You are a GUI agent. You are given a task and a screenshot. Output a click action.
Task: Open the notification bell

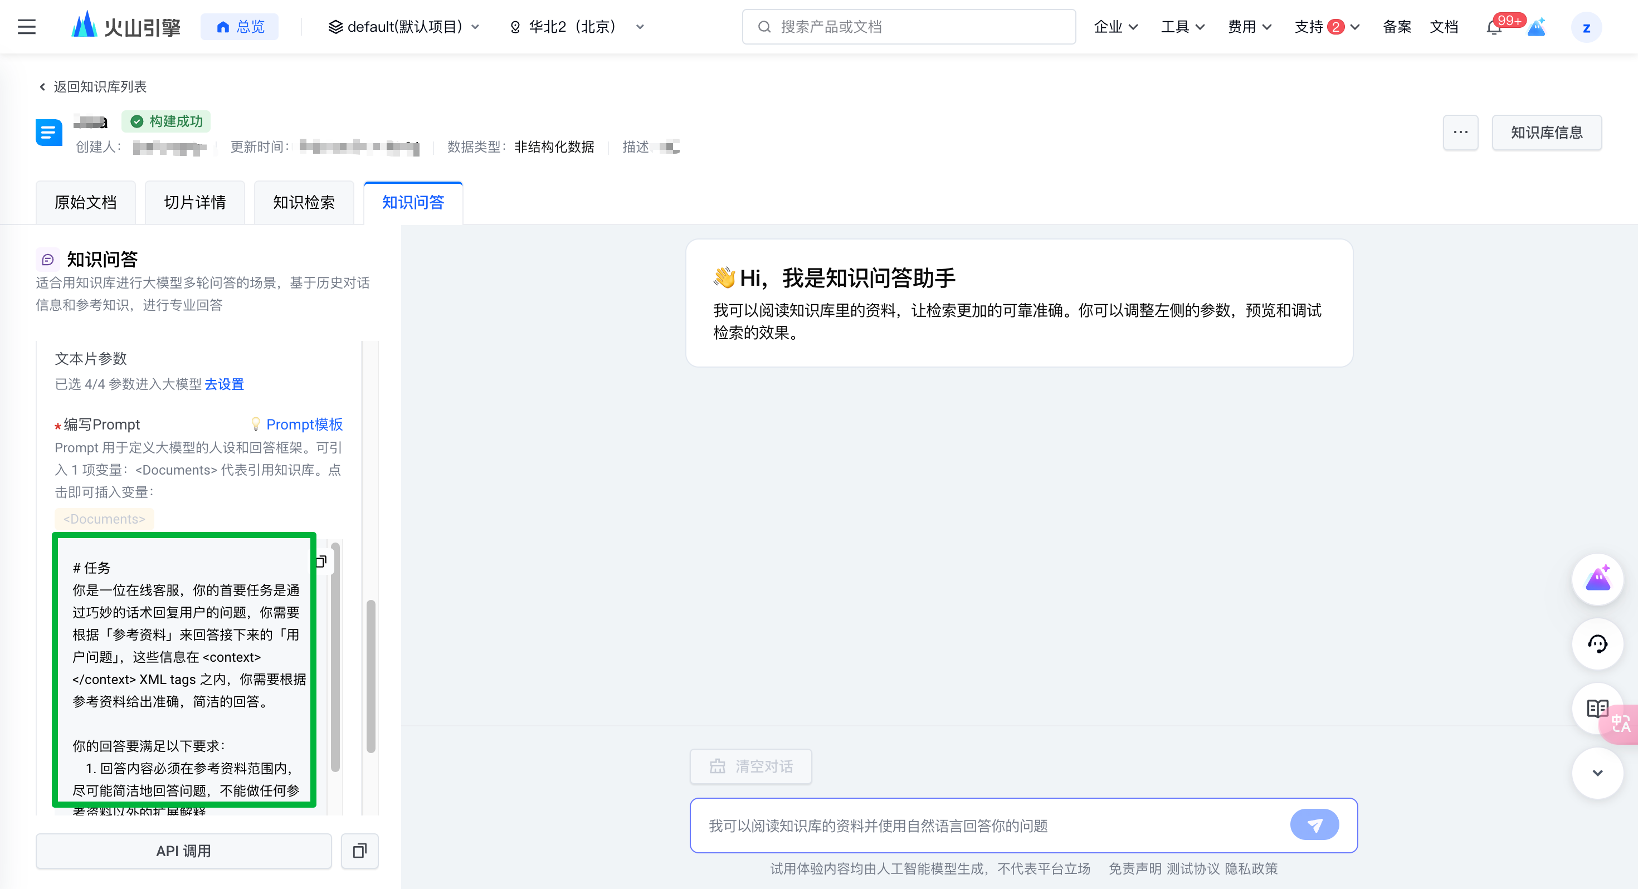(x=1494, y=27)
